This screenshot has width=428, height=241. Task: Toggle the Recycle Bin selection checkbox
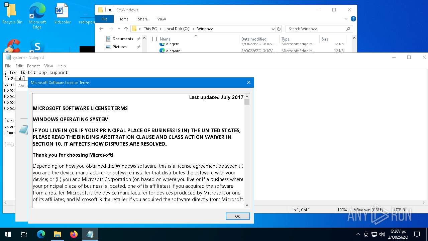tap(7, 5)
